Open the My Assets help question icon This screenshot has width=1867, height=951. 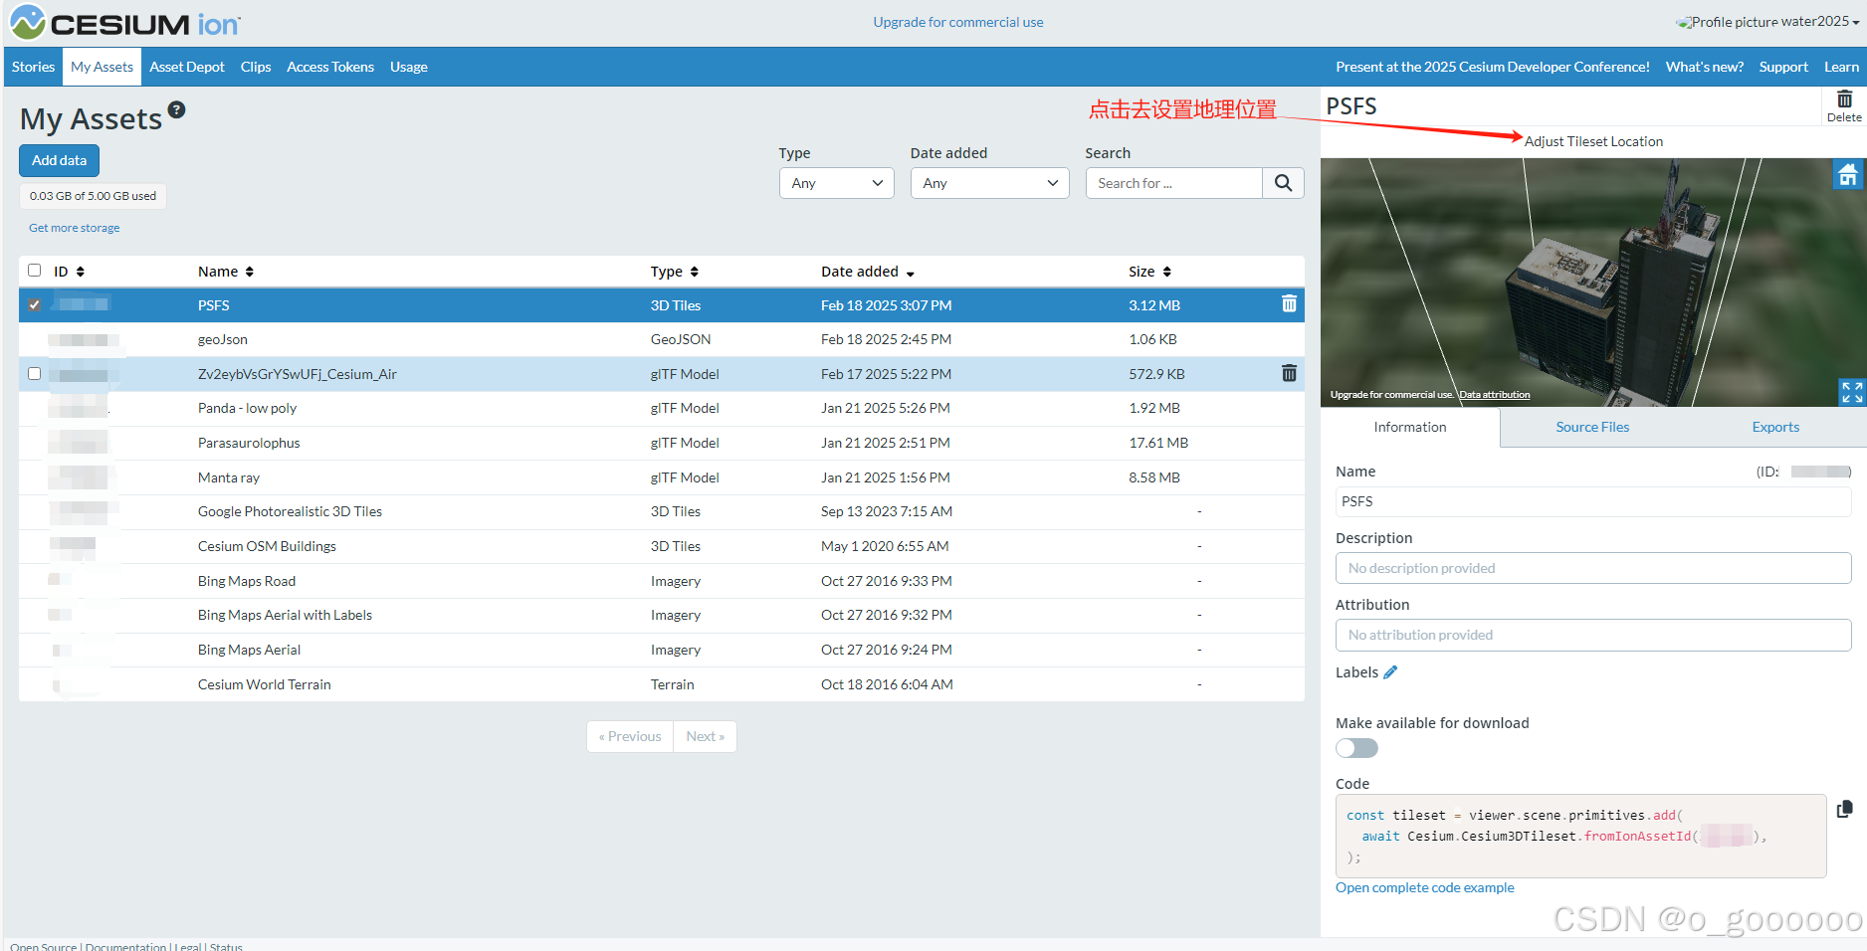click(x=177, y=110)
